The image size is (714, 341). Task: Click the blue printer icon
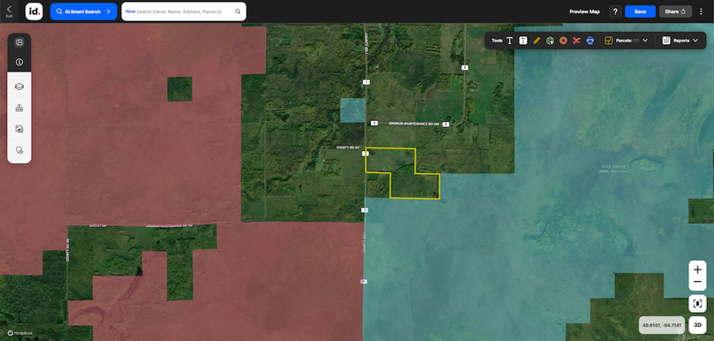coord(590,41)
